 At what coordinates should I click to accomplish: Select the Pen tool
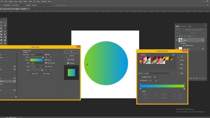pos(1,43)
